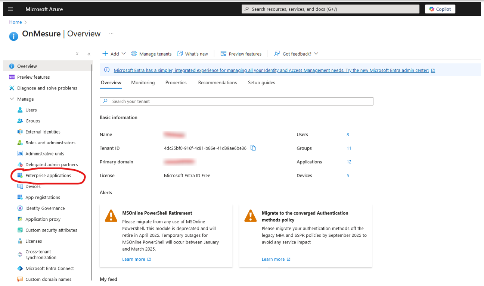The width and height of the screenshot is (484, 286).
Task: Click the External Identities icon
Action: coord(20,132)
